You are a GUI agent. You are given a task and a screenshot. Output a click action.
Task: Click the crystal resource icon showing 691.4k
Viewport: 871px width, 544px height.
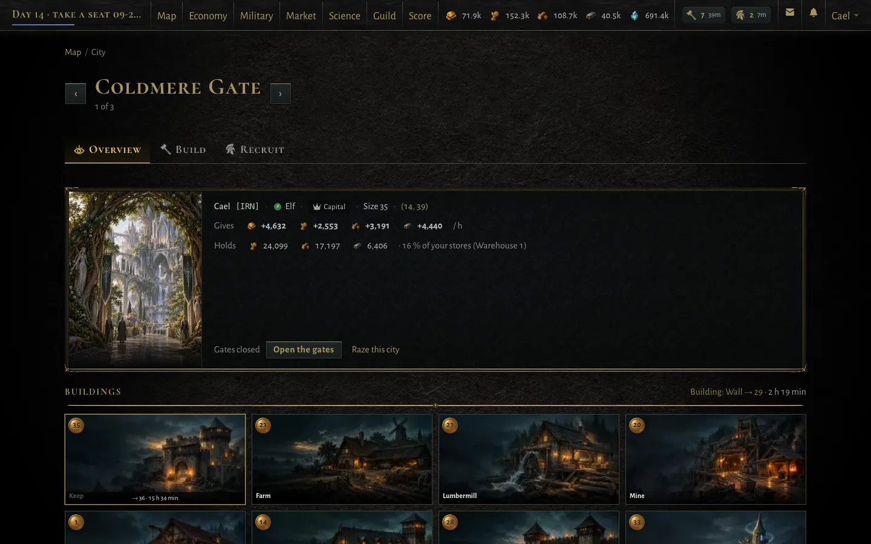(x=634, y=16)
